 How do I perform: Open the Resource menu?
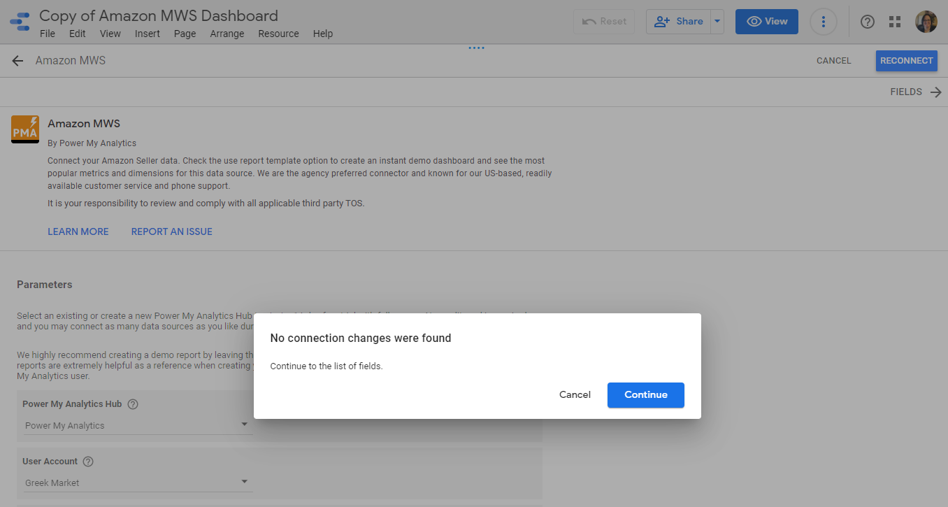tap(278, 34)
